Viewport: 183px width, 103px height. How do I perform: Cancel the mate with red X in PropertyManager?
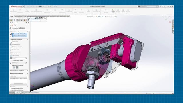13,25
